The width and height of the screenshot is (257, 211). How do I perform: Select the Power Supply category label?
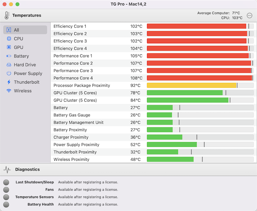(x=28, y=73)
